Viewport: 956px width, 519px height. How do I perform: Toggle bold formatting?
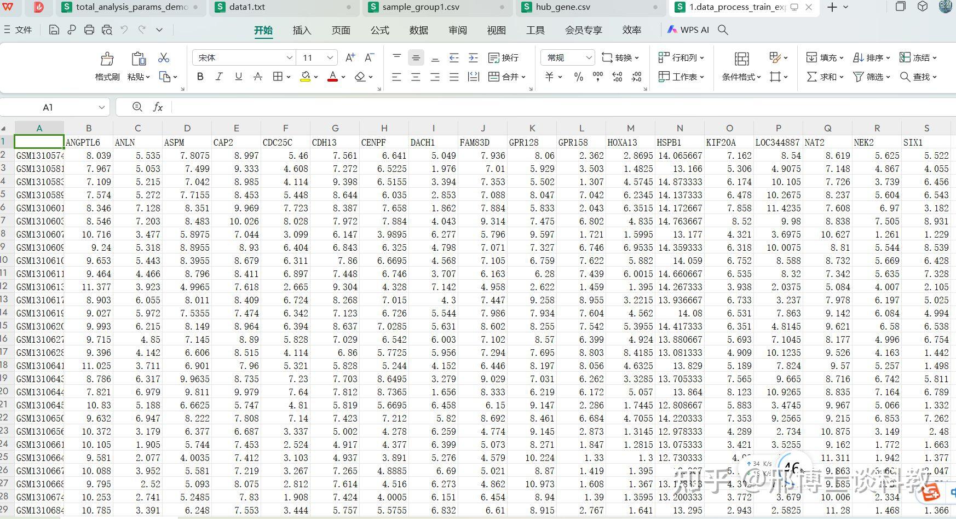click(x=200, y=77)
